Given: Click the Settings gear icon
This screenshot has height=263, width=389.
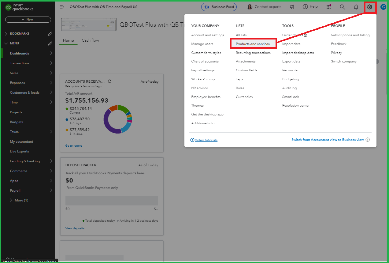Looking at the screenshot, I should coord(369,7).
